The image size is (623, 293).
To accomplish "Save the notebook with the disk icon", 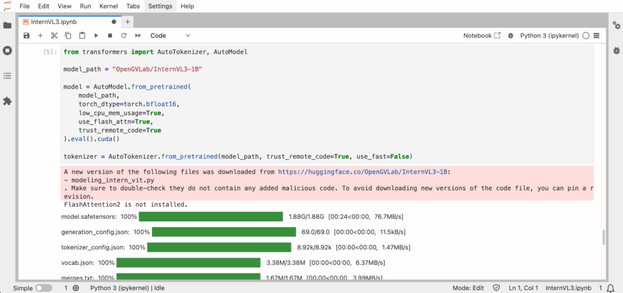I will [x=26, y=36].
